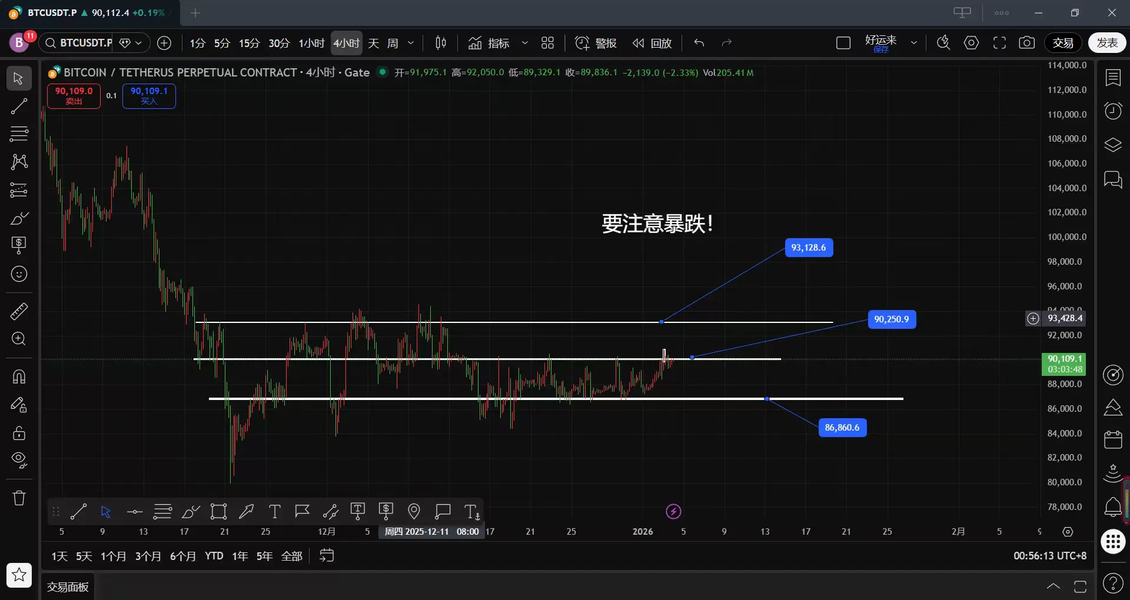Select the trend line tool in left sidebar
This screenshot has width=1130, height=600.
click(19, 106)
